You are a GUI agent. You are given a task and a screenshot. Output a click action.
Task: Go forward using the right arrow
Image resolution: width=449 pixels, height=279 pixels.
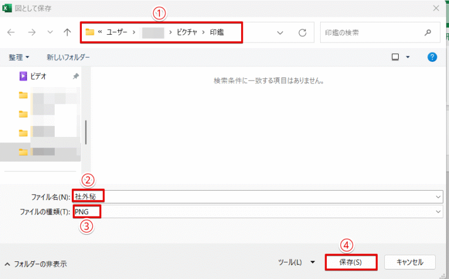[32, 33]
